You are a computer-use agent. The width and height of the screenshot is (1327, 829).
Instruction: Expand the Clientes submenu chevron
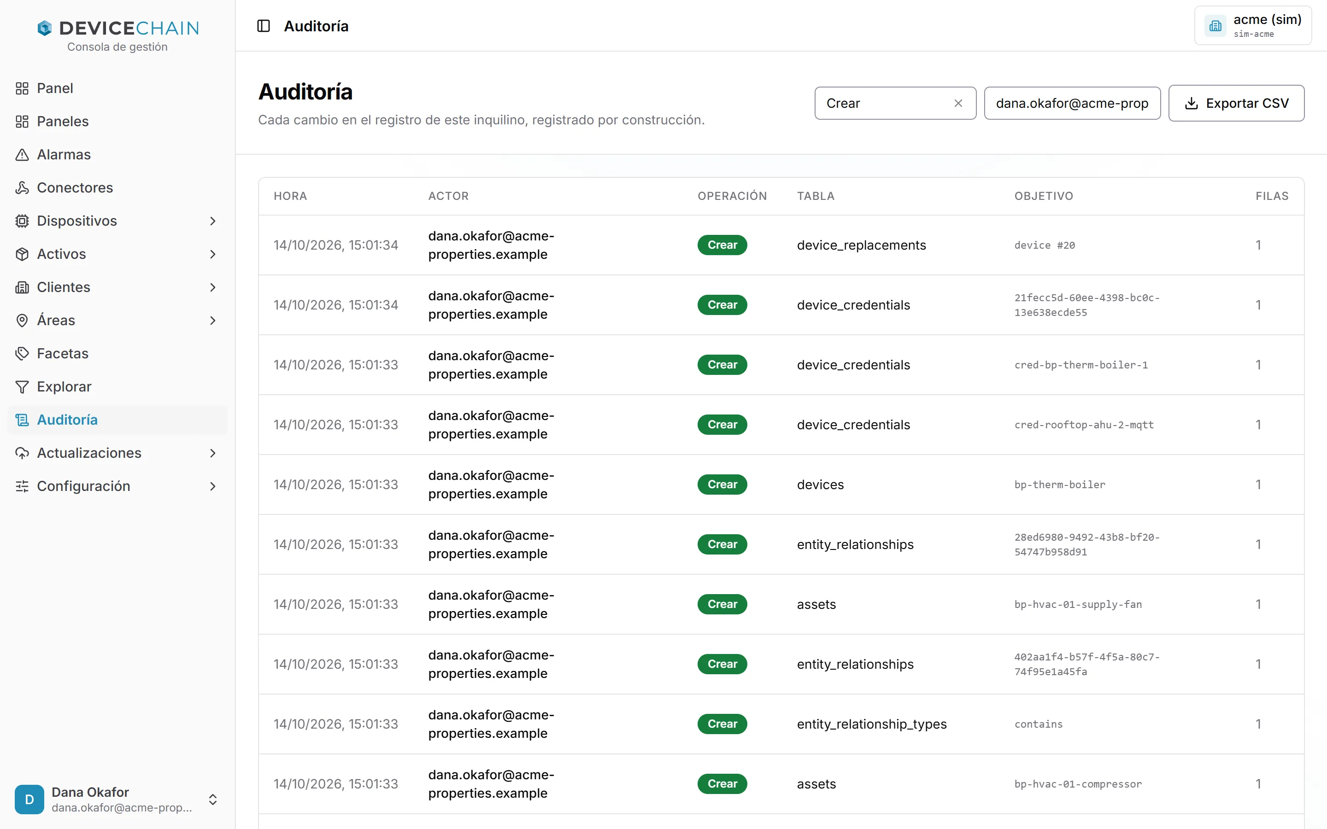click(x=213, y=287)
